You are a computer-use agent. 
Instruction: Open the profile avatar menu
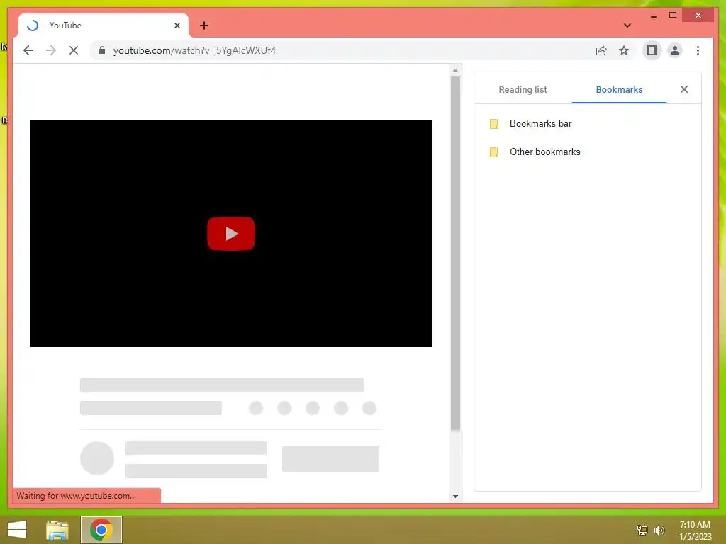point(675,50)
